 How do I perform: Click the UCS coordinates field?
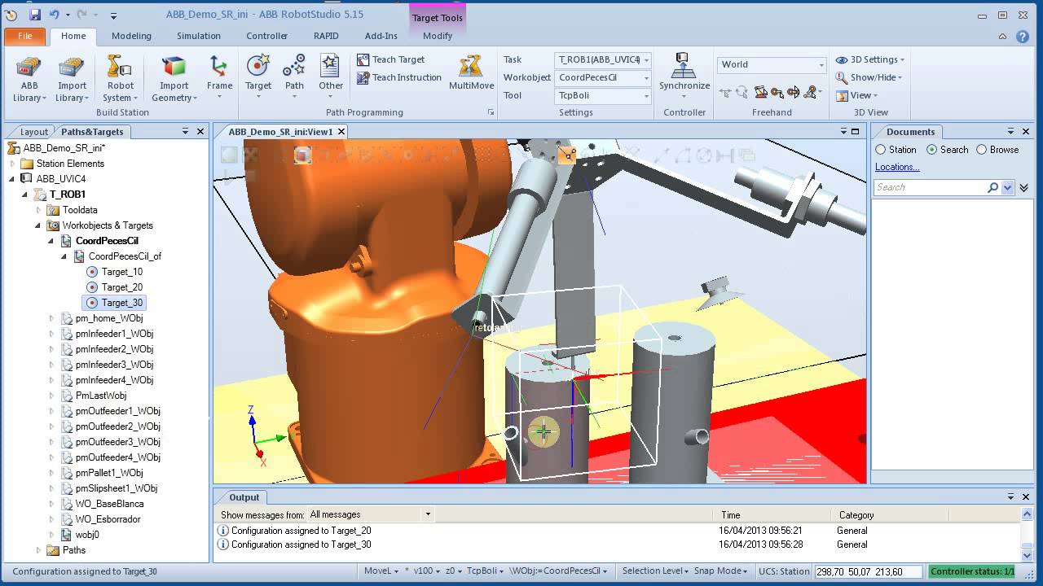tap(869, 571)
